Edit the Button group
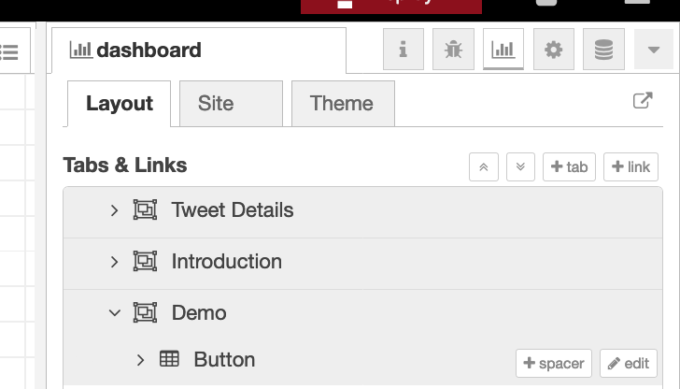The height and width of the screenshot is (389, 680). 629,364
